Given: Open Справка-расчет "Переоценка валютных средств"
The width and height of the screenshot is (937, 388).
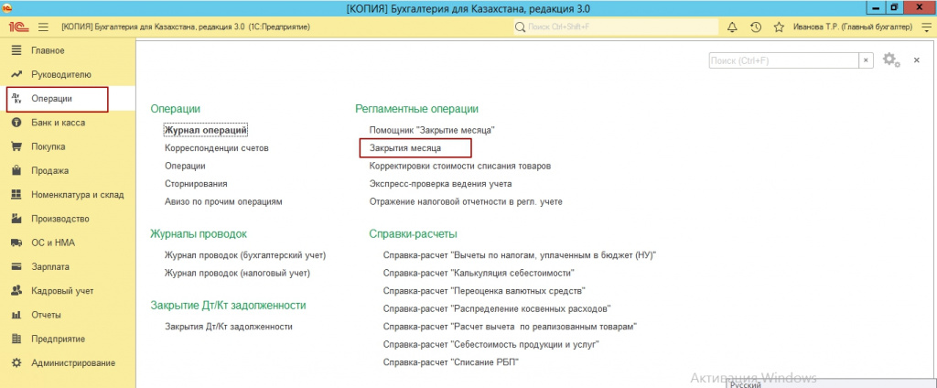Looking at the screenshot, I should coord(483,292).
